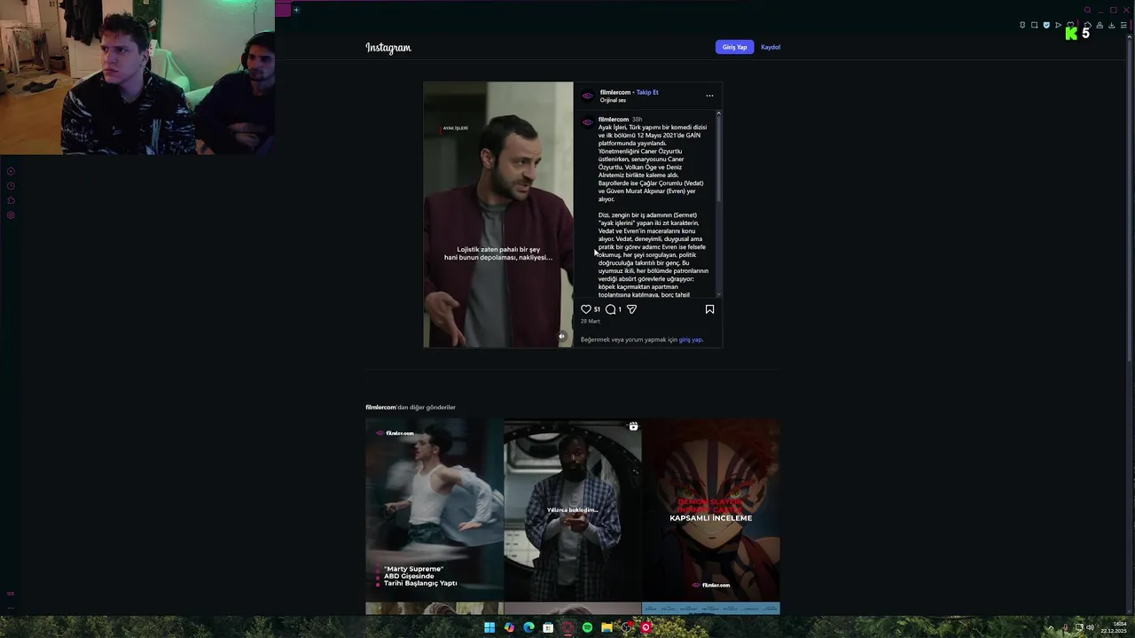Open Microsoft Edge from the taskbar
This screenshot has width=1135, height=638.
click(x=528, y=627)
